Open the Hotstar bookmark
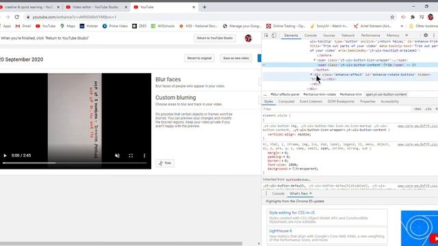 click(x=89, y=26)
